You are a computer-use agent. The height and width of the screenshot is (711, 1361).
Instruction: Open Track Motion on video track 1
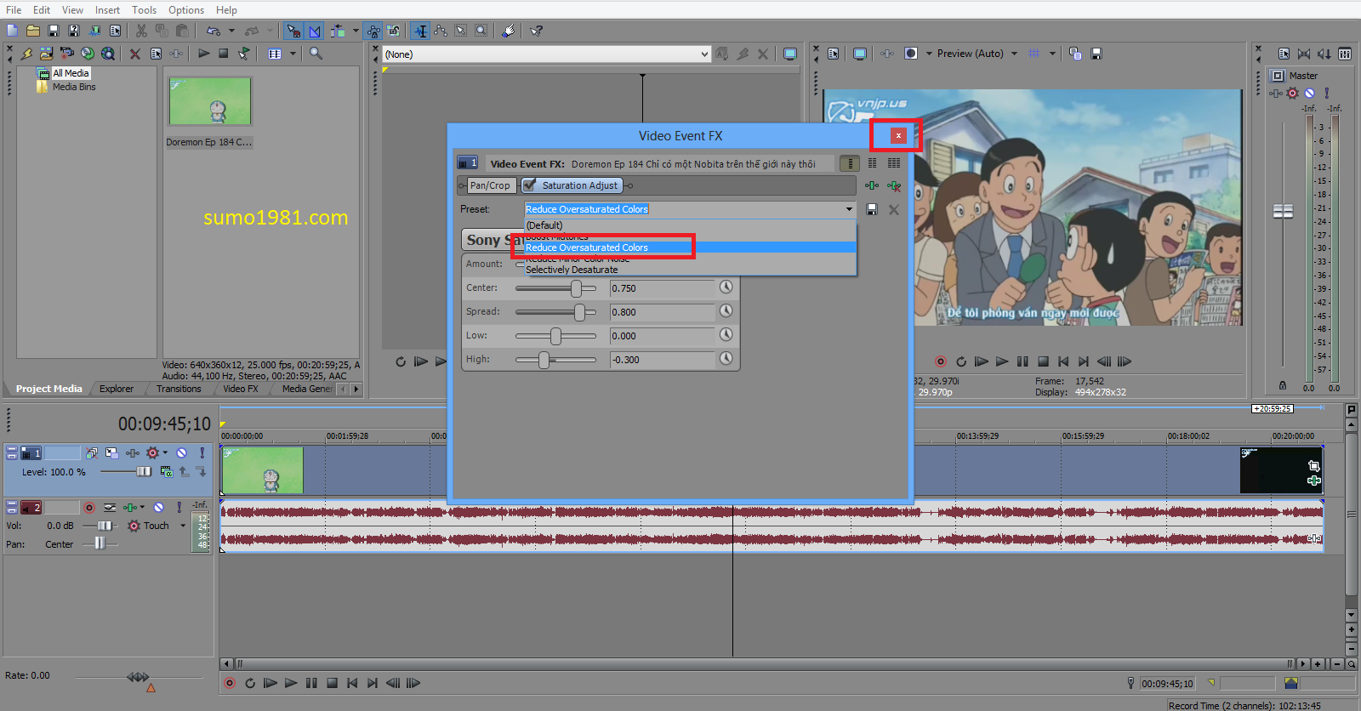tap(111, 453)
